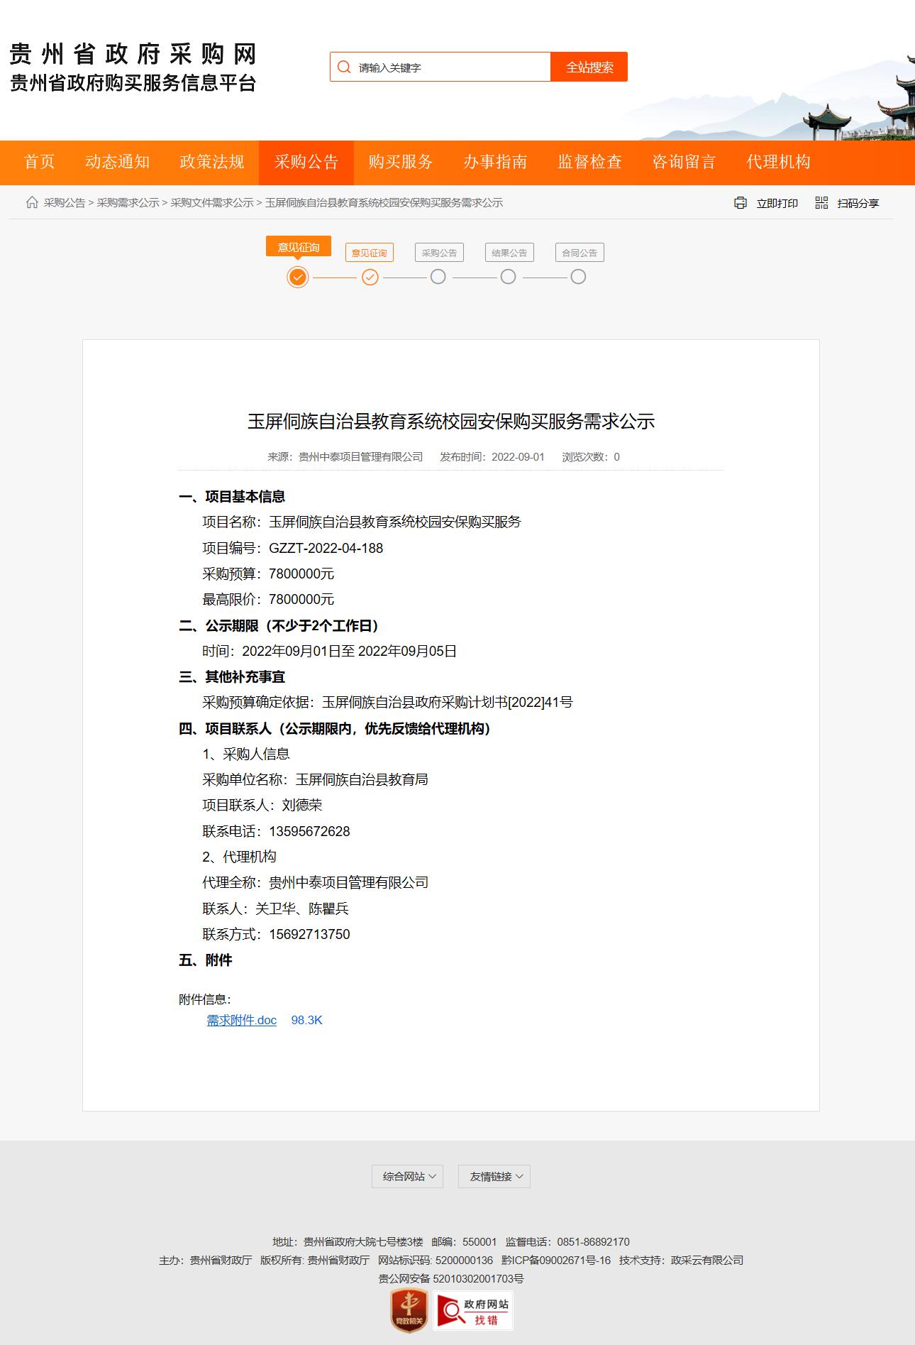Click the 政府网站找错 icon
This screenshot has width=915, height=1345.
click(473, 1310)
